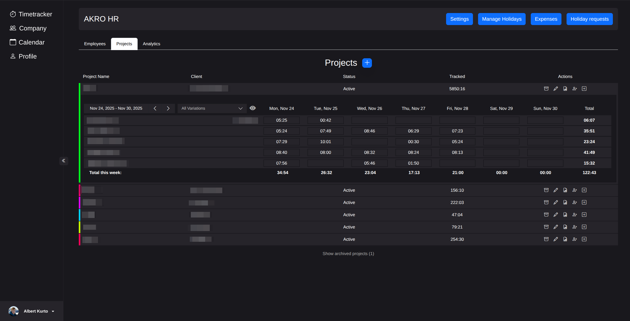Open the Profile section in the sidebar
630x321 pixels.
pyautogui.click(x=23, y=56)
